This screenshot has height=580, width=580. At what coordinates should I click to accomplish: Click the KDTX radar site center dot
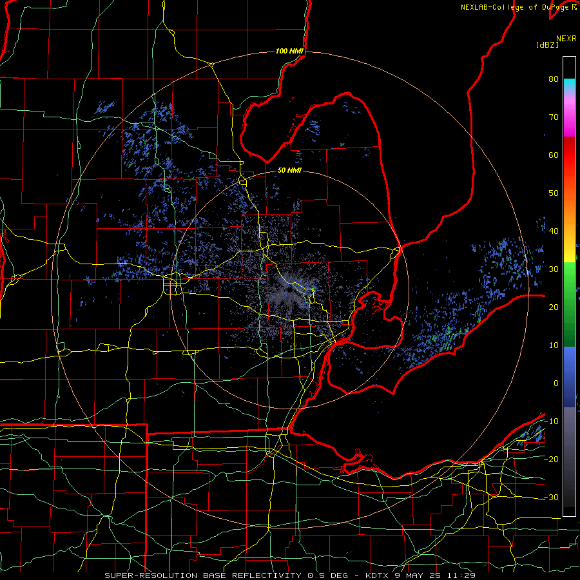coord(289,291)
